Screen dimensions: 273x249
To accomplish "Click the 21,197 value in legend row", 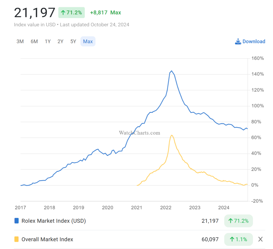I will click(x=210, y=221).
